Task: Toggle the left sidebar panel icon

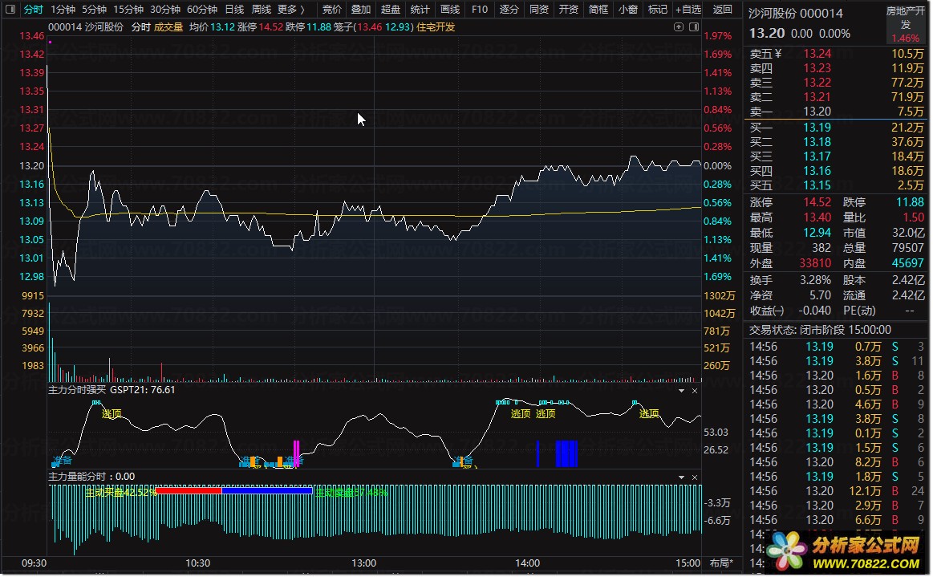Action: point(10,10)
